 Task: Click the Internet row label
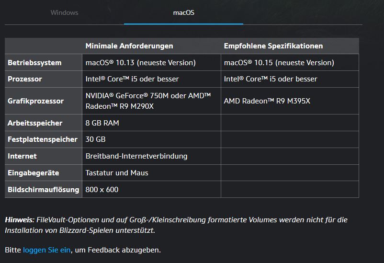pos(22,156)
